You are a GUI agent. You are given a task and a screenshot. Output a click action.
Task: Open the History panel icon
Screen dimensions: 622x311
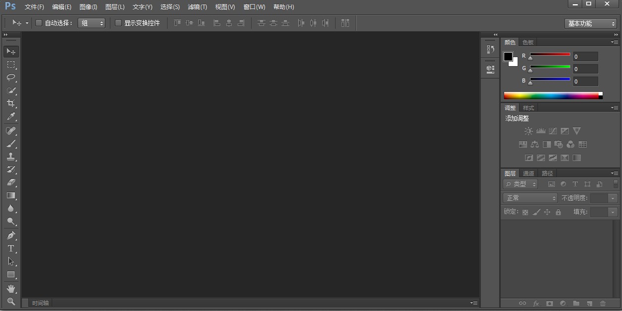tap(490, 49)
